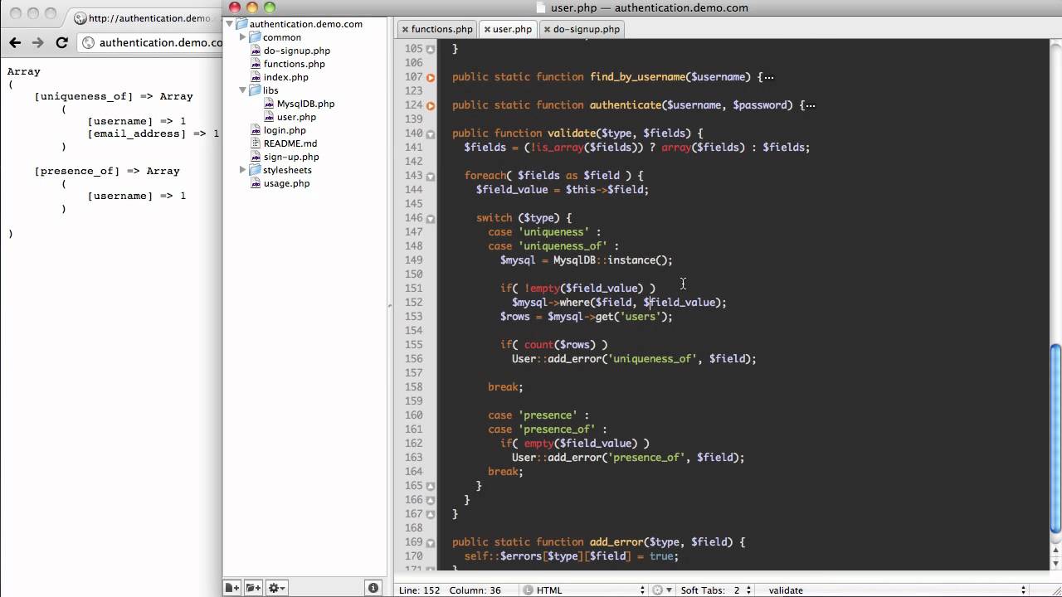
Task: Click the info button in project drawer
Action: (x=374, y=588)
